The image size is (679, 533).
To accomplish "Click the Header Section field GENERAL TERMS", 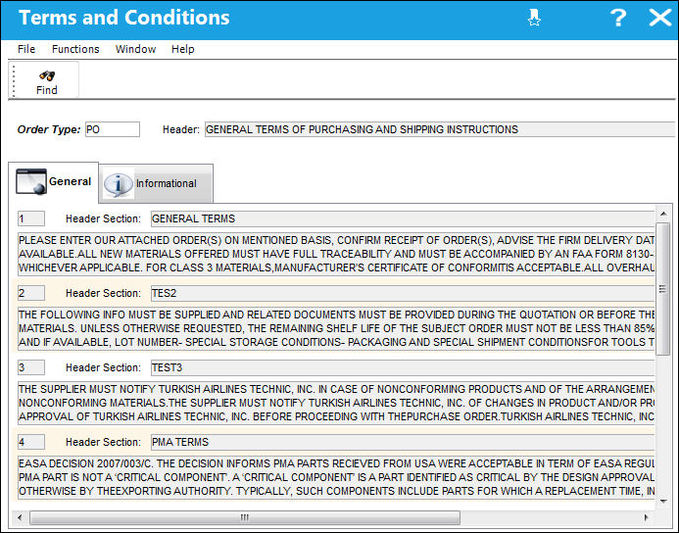I will pyautogui.click(x=403, y=218).
